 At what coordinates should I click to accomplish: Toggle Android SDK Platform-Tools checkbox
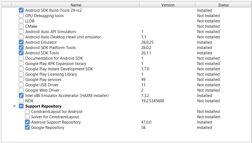[x=21, y=48]
